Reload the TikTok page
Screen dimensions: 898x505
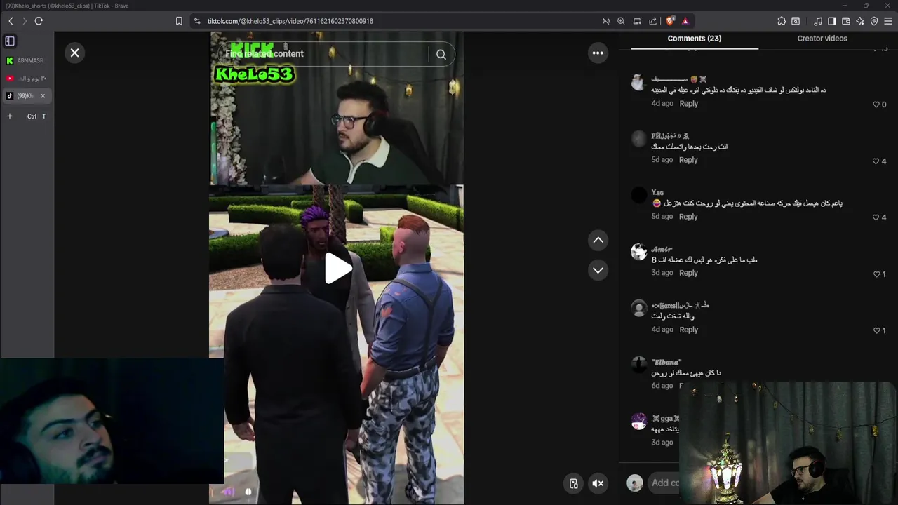click(x=39, y=21)
